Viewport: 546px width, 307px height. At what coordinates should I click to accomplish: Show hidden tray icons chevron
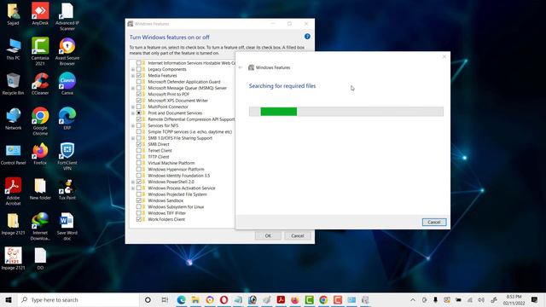[x=413, y=299]
